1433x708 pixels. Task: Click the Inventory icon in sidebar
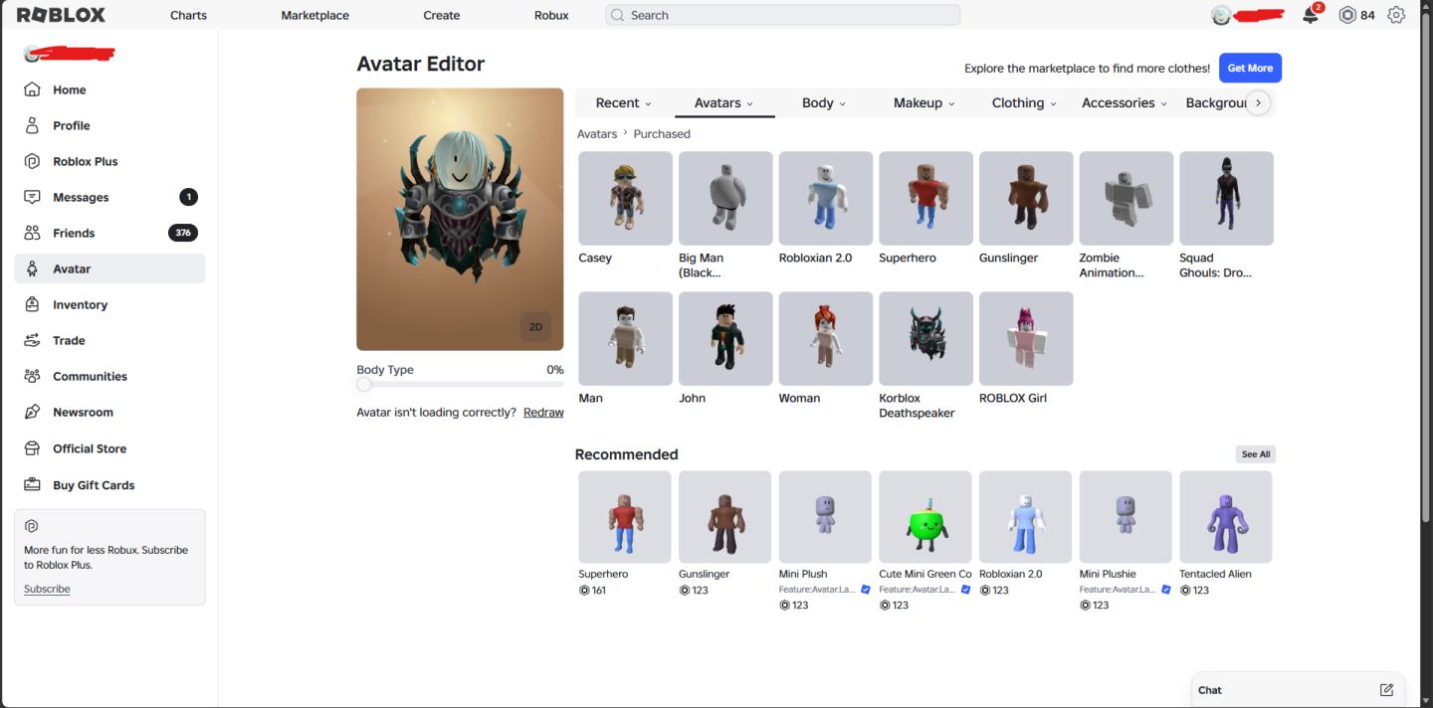click(x=33, y=304)
